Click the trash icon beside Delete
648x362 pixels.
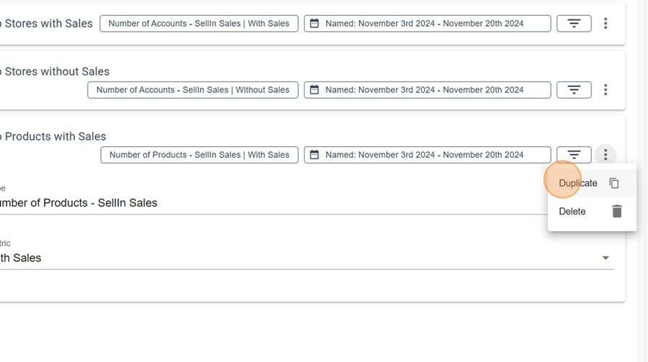[x=616, y=212]
